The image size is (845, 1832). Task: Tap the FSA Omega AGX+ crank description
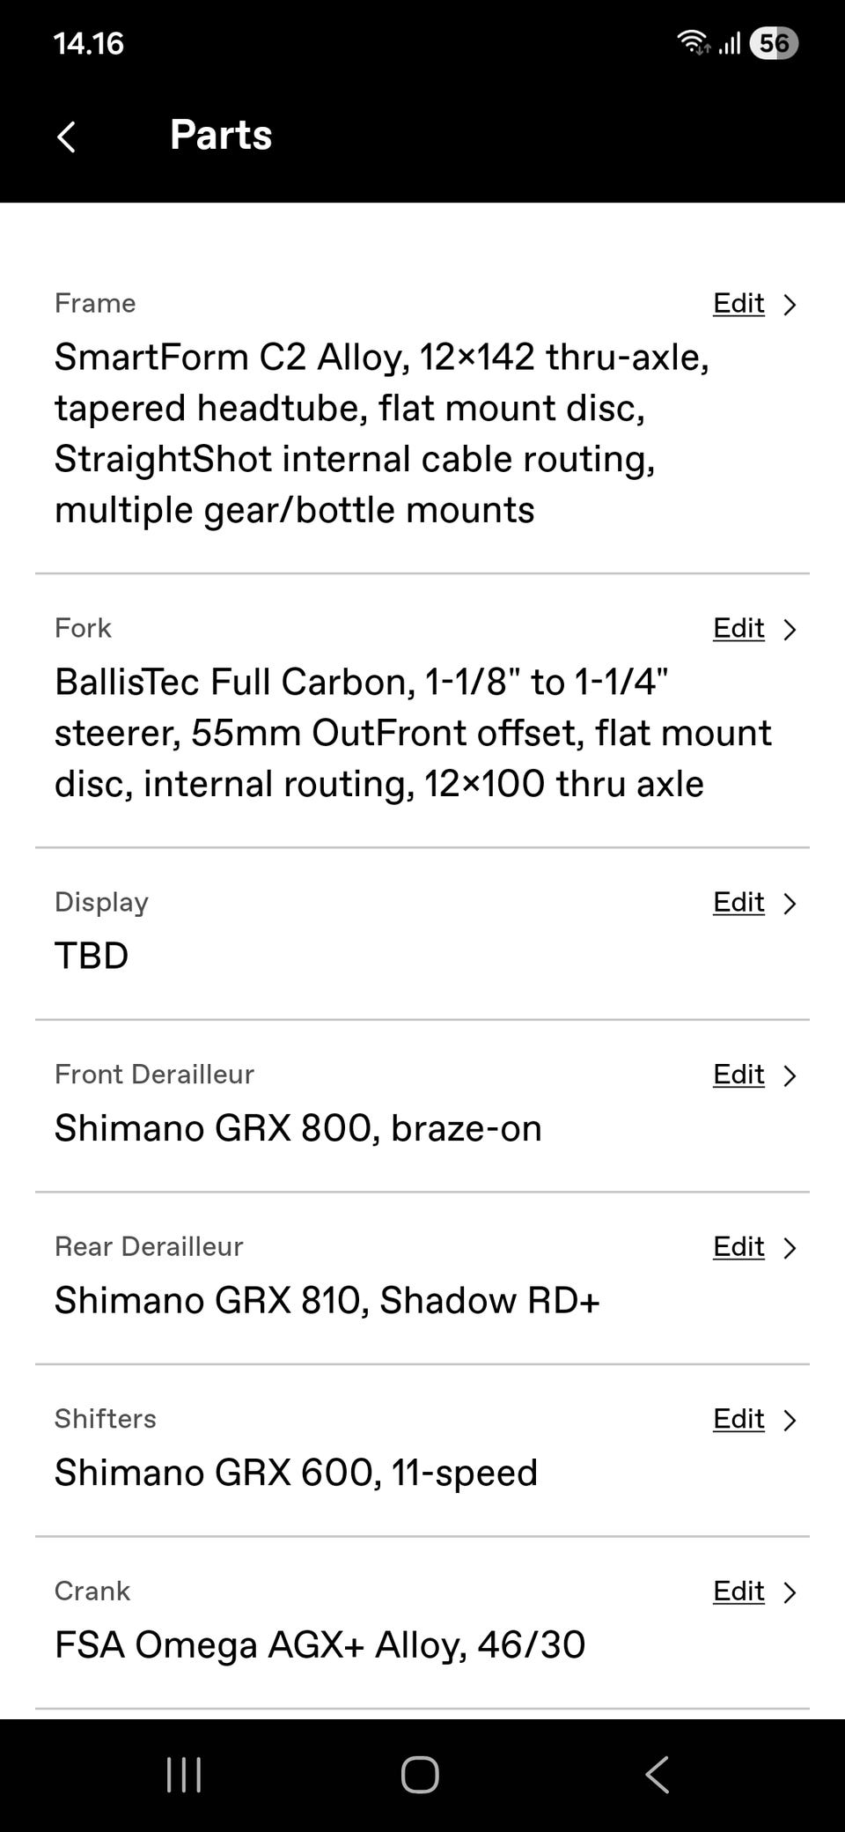[x=320, y=1645]
